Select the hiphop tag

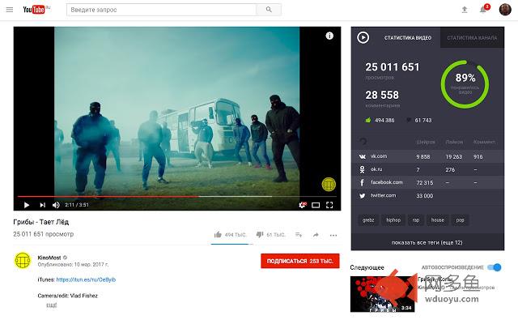click(x=393, y=220)
